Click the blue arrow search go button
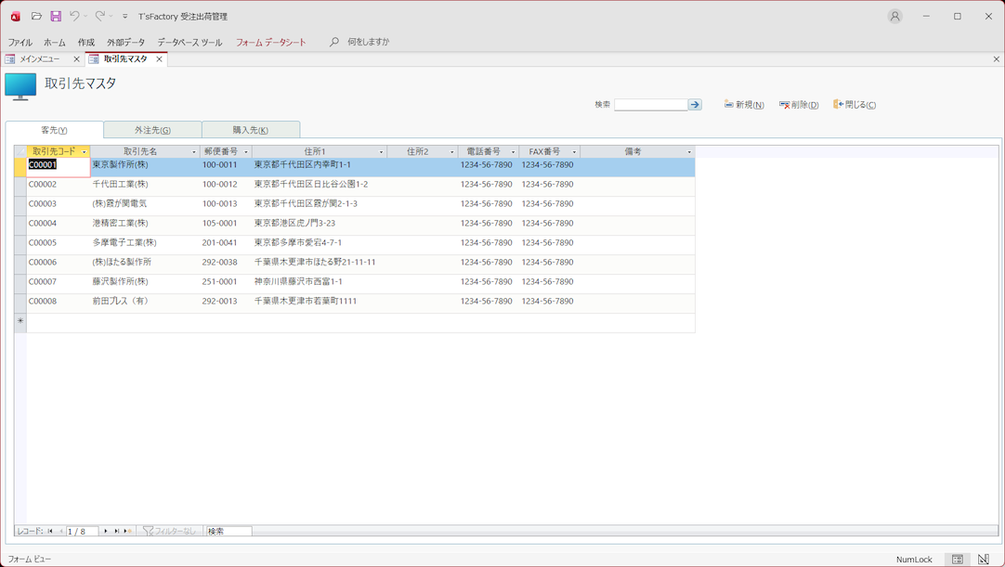1005x567 pixels. point(695,105)
